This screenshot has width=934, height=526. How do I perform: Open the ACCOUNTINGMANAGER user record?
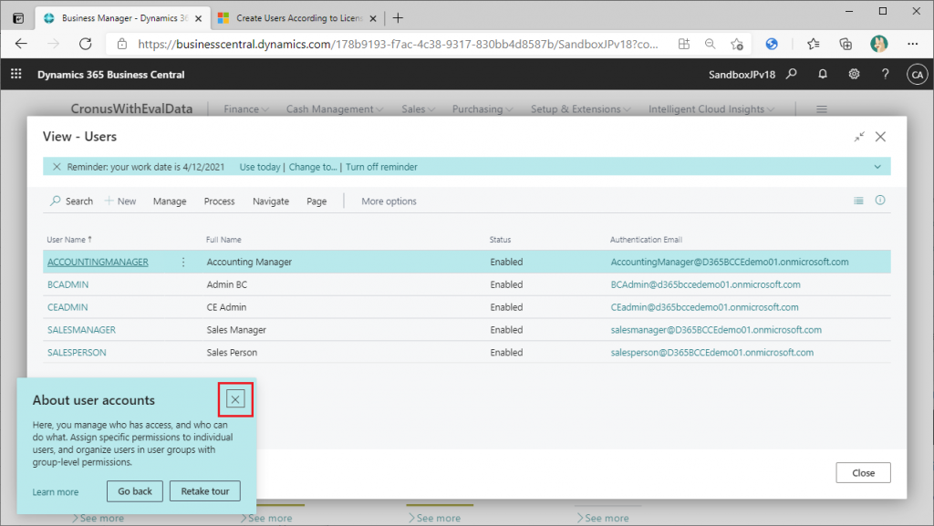98,262
